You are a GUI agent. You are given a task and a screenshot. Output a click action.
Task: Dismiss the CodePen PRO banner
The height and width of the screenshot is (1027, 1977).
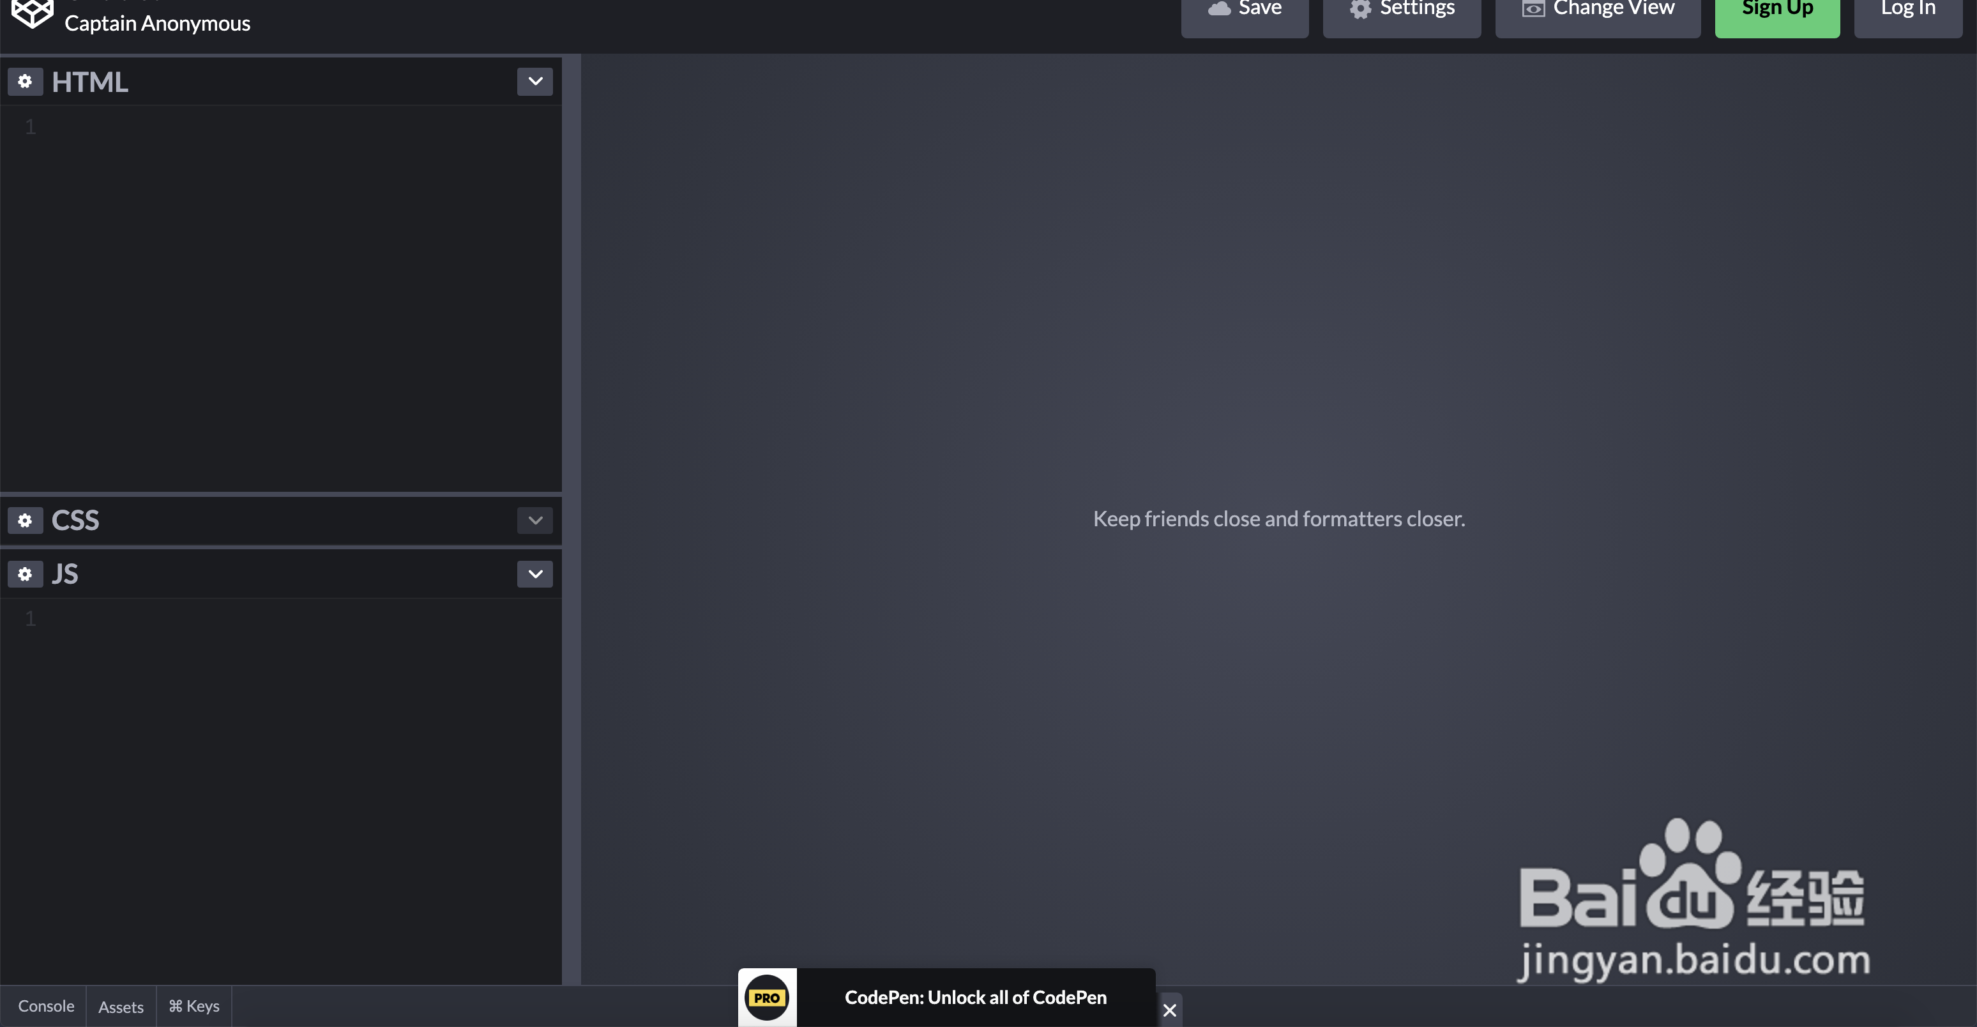pos(1170,1010)
